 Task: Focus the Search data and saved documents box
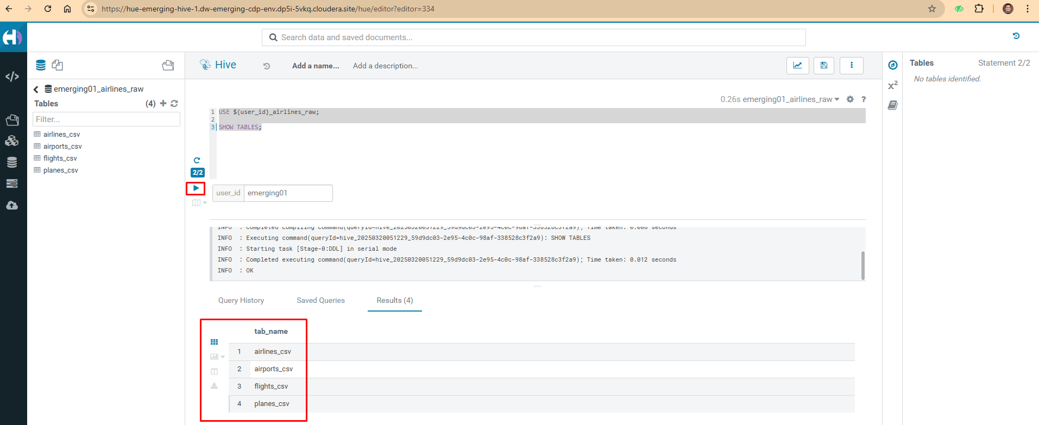[533, 37]
